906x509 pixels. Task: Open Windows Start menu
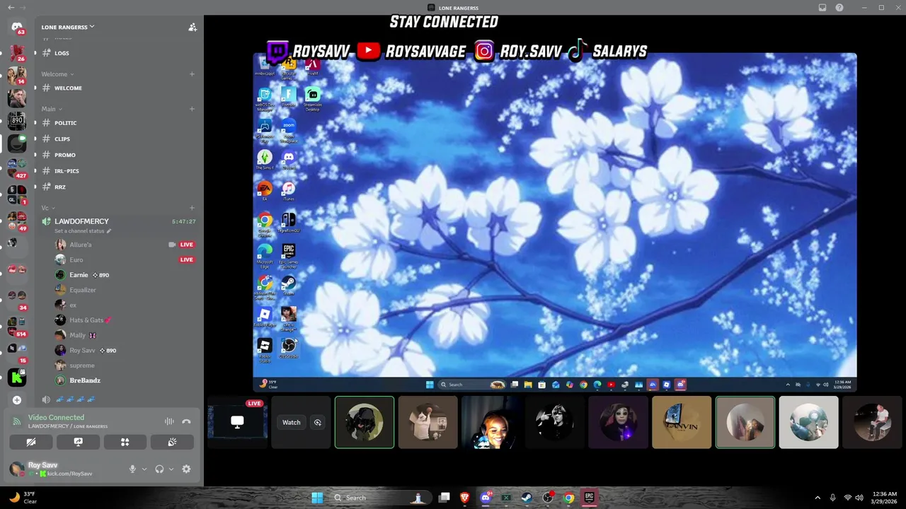pos(317,498)
